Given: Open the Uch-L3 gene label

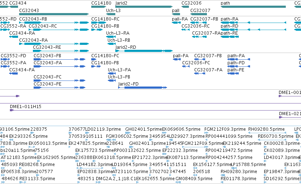Looking at the screenshot, I should coord(113,10).
